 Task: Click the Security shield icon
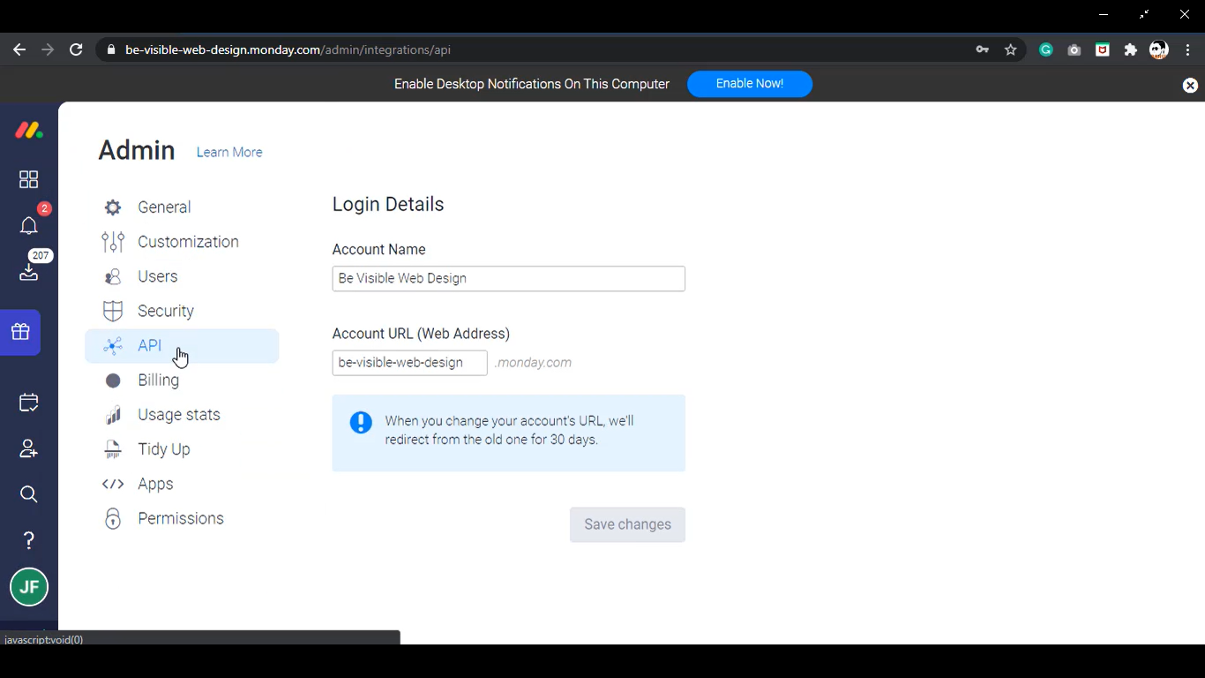[x=113, y=311]
